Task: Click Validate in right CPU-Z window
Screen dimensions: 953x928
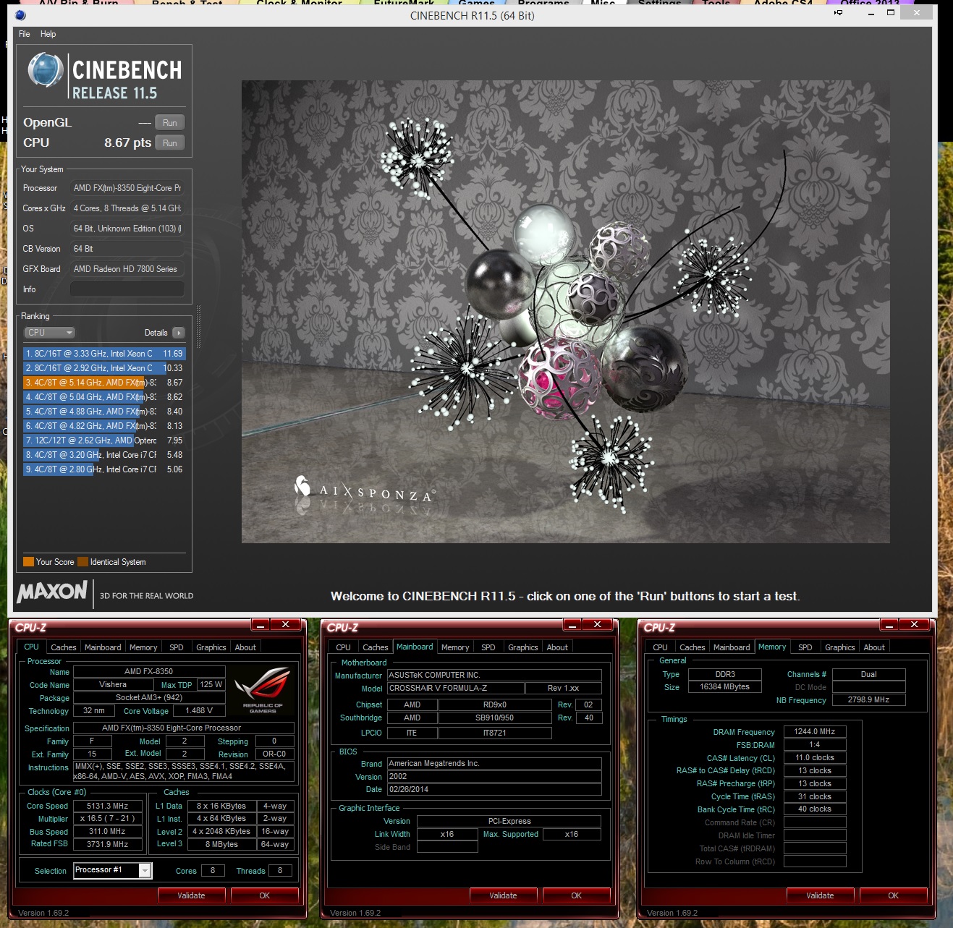Action: (821, 895)
